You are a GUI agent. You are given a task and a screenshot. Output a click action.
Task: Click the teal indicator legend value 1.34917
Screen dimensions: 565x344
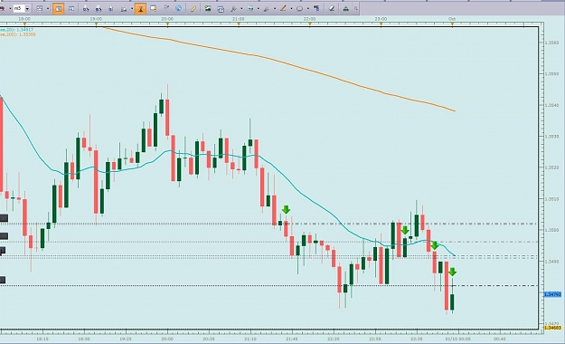coord(25,30)
